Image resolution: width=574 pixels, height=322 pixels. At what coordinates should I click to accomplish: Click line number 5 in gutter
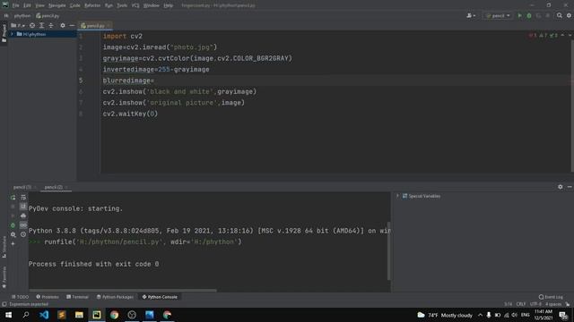click(x=81, y=80)
